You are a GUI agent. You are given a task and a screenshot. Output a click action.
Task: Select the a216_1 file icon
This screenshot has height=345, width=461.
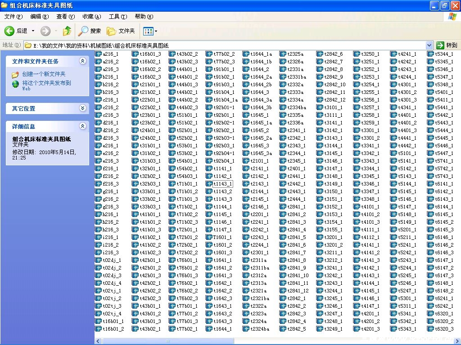click(x=98, y=54)
